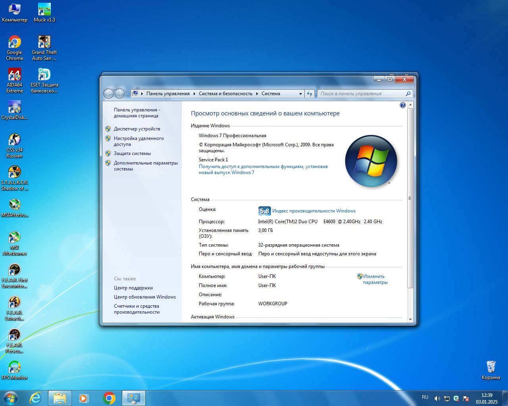508x406 pixels.
Task: Open the help question mark button
Action: (x=403, y=105)
